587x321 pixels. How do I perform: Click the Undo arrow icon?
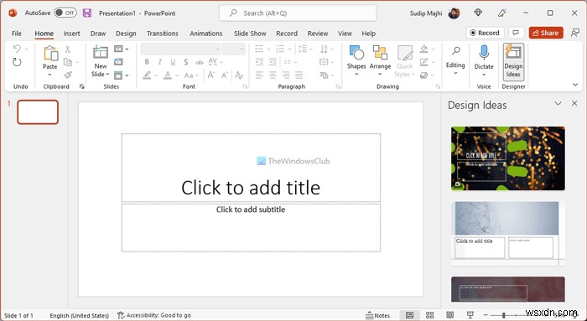pyautogui.click(x=17, y=49)
